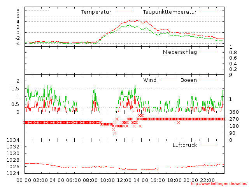Screen dimensions: 249x187
Task: Click the Niederschlag legend label
Action: 180,52
